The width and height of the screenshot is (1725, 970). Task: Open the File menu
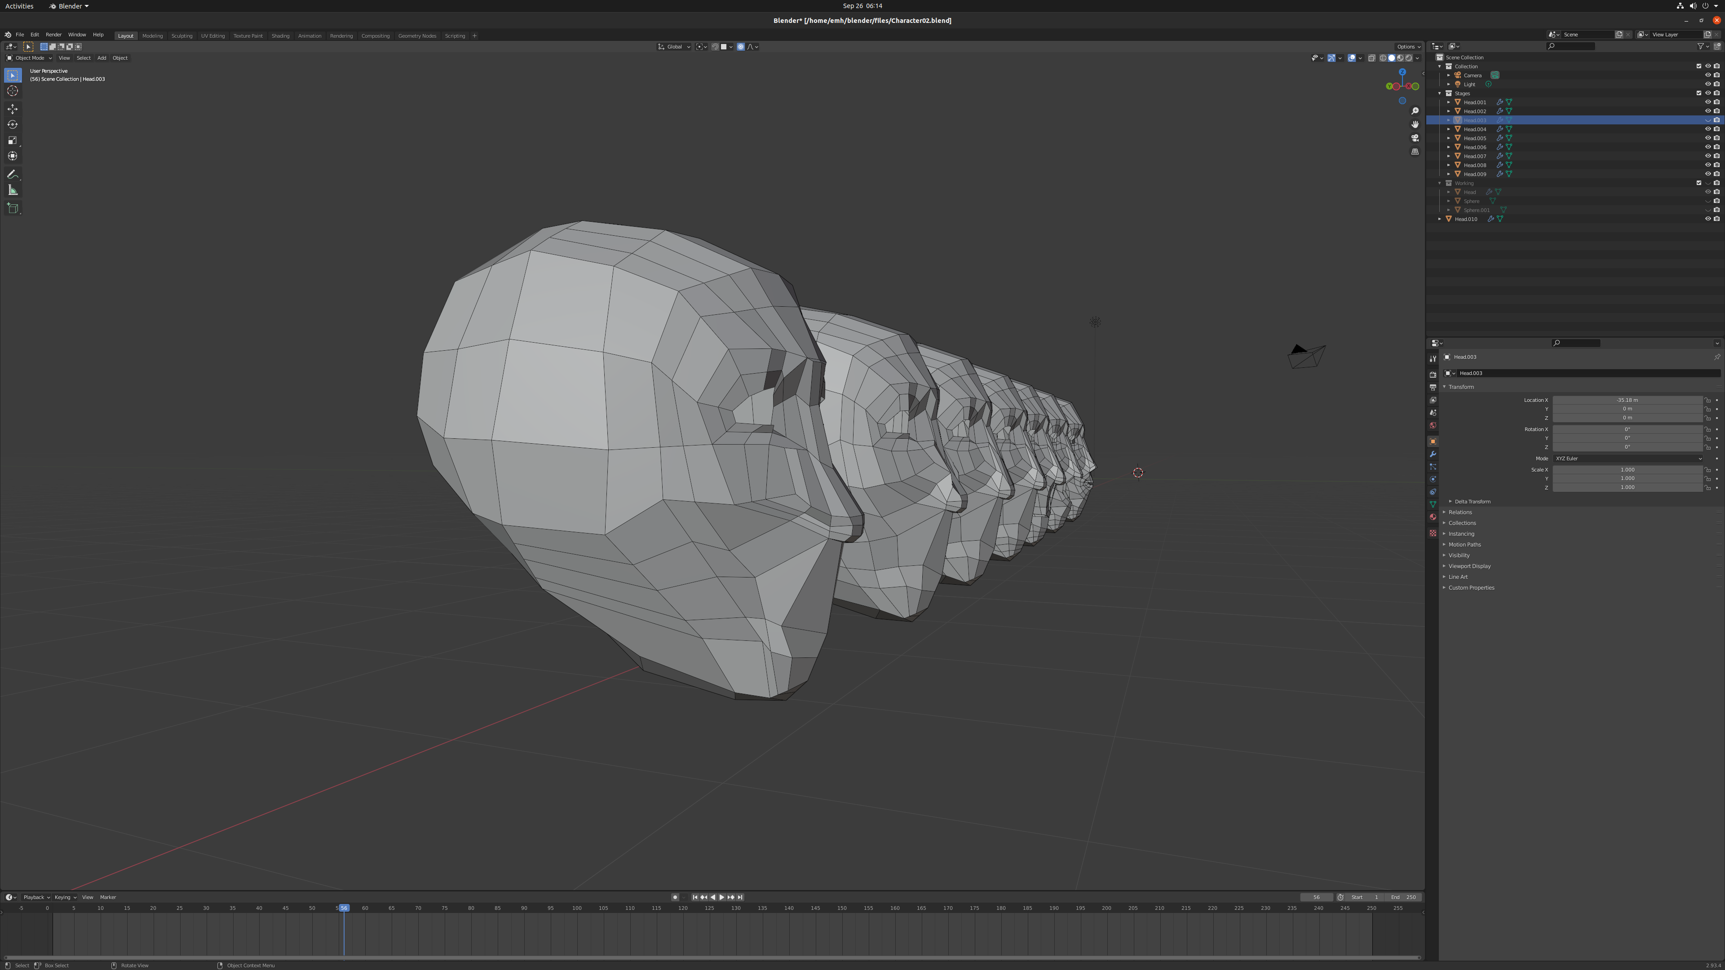pyautogui.click(x=20, y=35)
